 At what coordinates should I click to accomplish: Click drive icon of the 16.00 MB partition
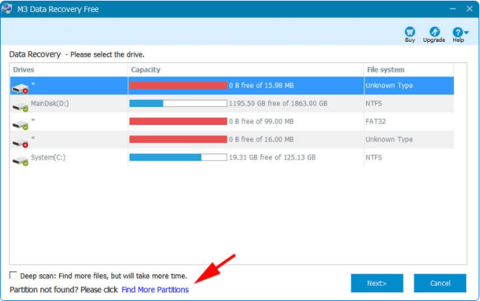click(x=20, y=143)
